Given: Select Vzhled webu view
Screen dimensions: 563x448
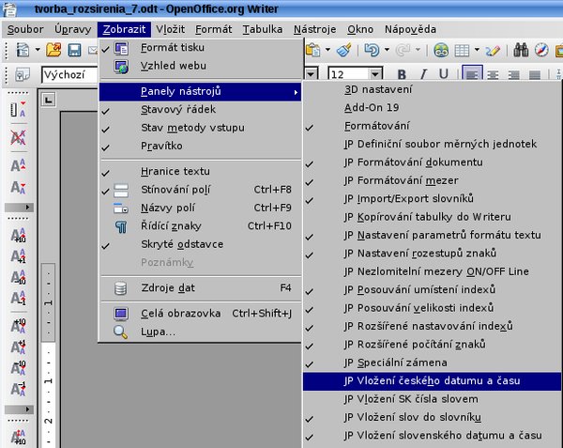Looking at the screenshot, I should pyautogui.click(x=201, y=66).
